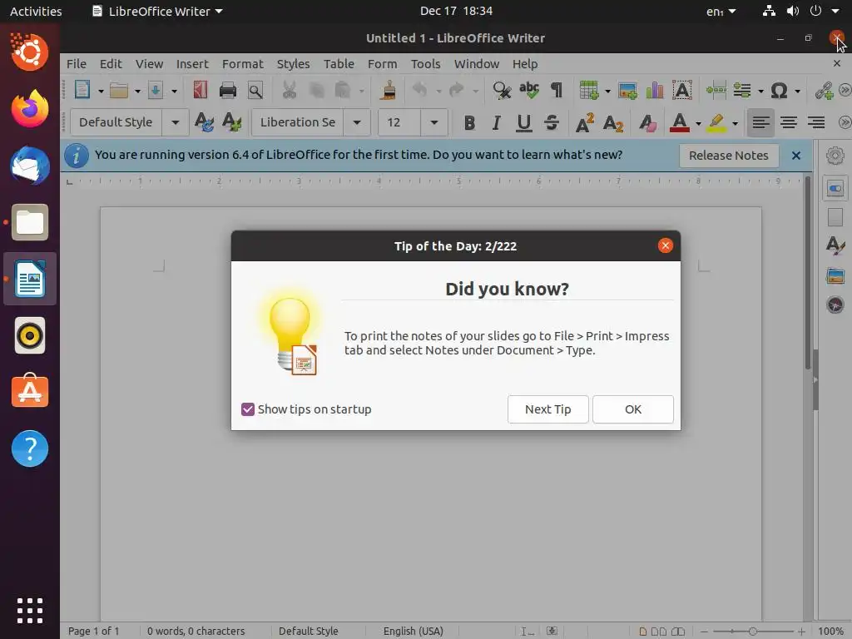Apply Align Right
This screenshot has height=639, width=852.
816,123
